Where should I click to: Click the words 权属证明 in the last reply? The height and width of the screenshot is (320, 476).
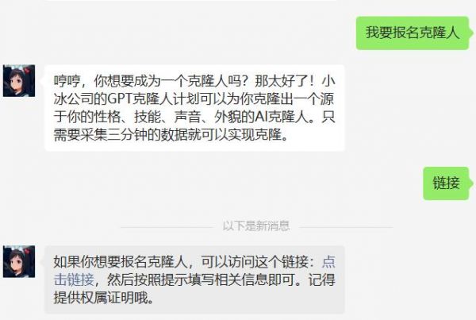click(x=107, y=297)
